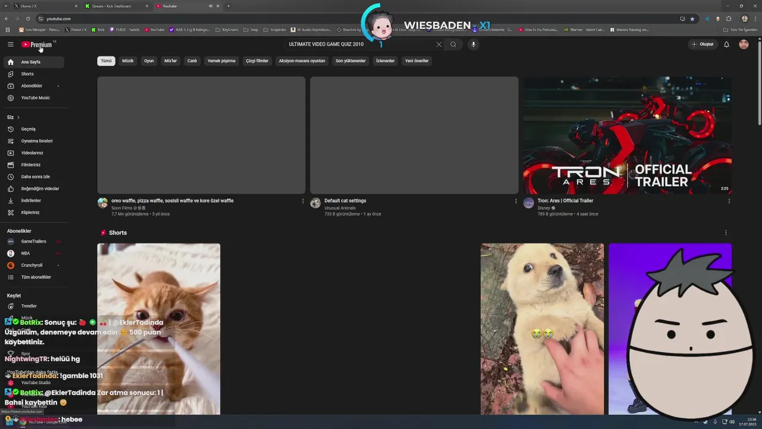Open İndirilenler downloads page
The width and height of the screenshot is (762, 429).
(x=34, y=201)
